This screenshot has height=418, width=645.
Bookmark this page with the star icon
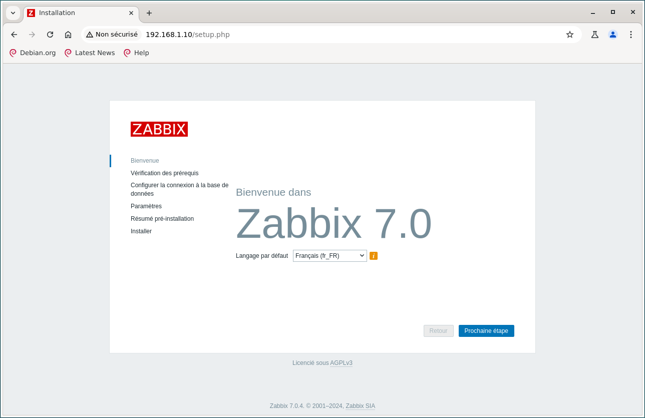click(570, 35)
